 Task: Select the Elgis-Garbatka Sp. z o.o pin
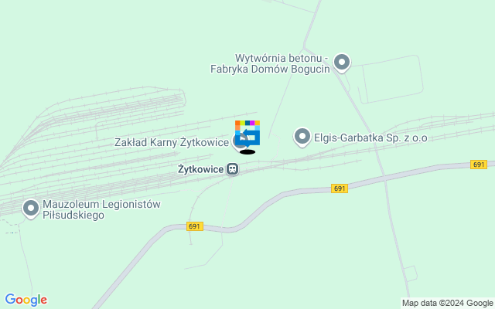click(302, 137)
